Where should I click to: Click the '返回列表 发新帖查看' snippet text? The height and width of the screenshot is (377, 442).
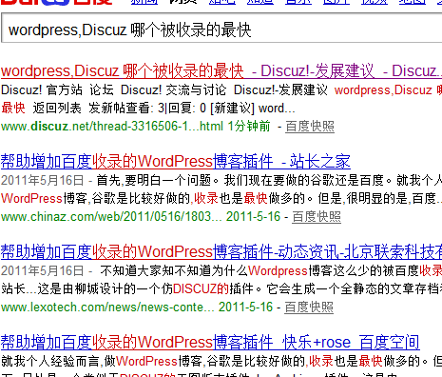[x=91, y=109]
